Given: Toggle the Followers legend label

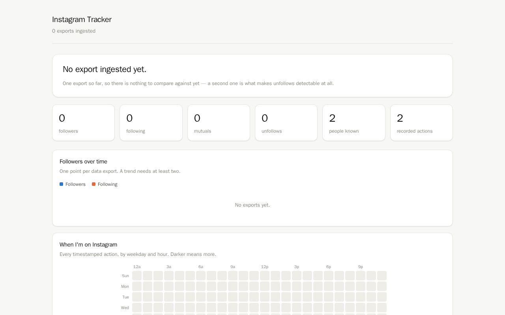Looking at the screenshot, I should [x=75, y=184].
